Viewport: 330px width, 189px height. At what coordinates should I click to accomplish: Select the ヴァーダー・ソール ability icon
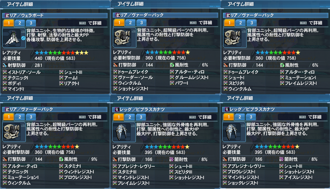point(115,78)
